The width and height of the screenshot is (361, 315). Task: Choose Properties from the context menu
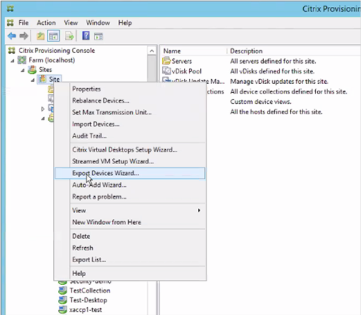130,89
